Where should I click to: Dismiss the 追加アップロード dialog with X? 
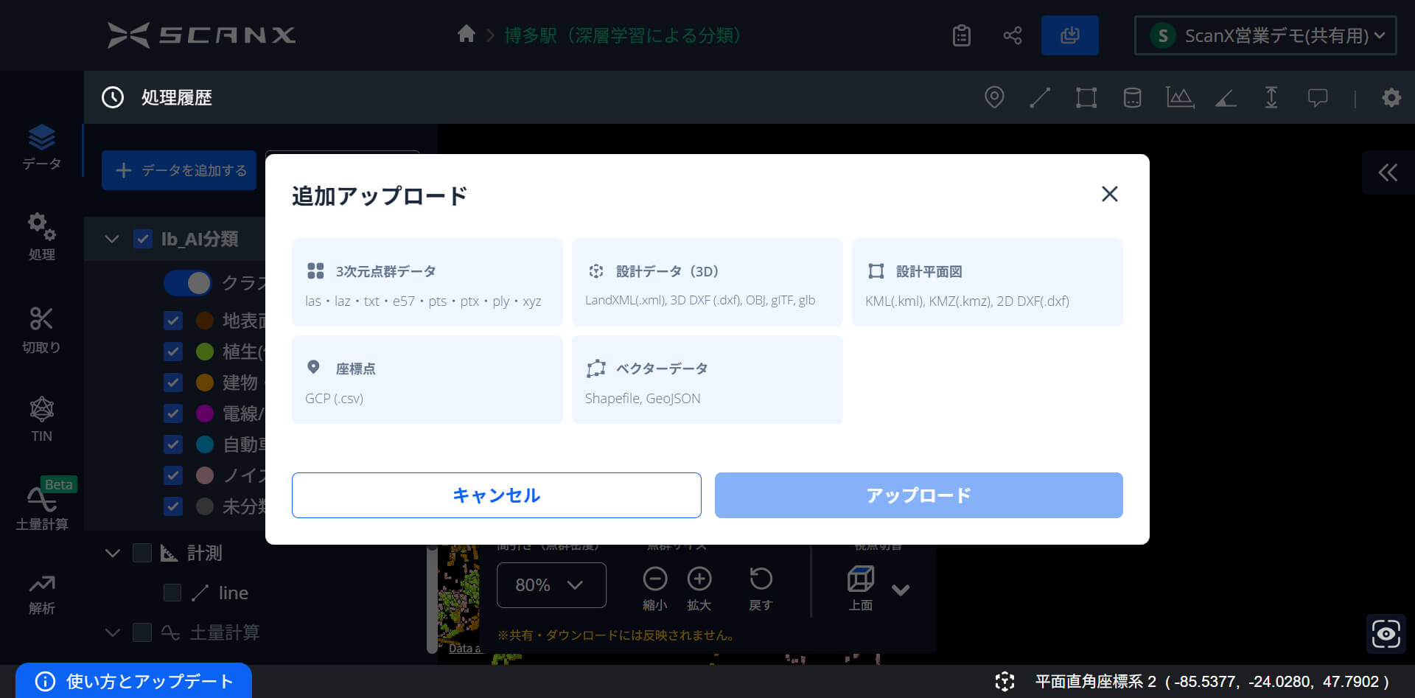point(1109,194)
